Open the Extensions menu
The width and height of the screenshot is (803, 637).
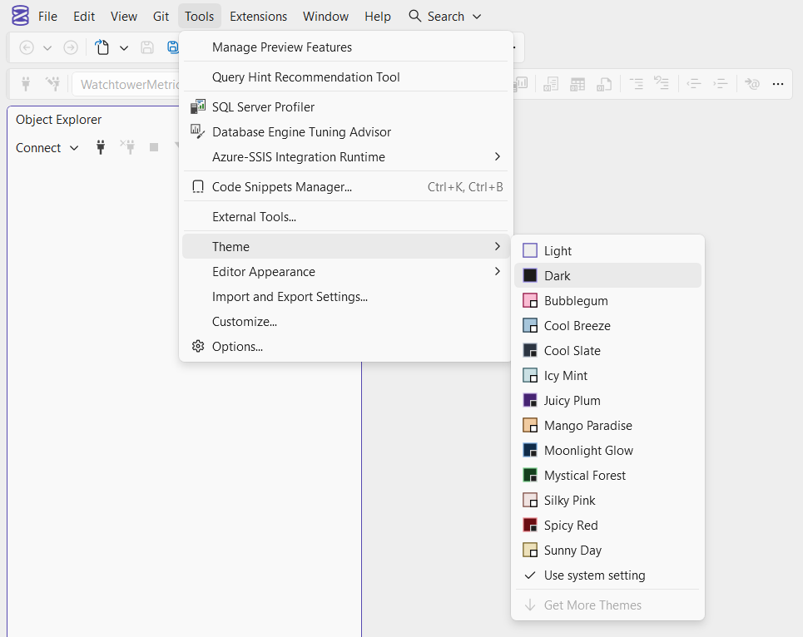(258, 17)
